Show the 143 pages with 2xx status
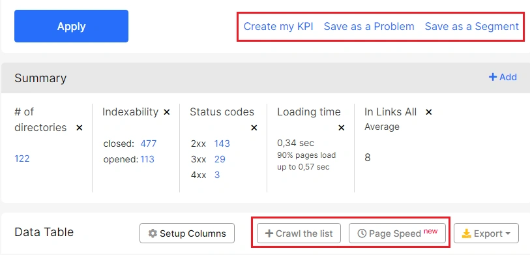Screen dimensions: 530x255 [222, 143]
